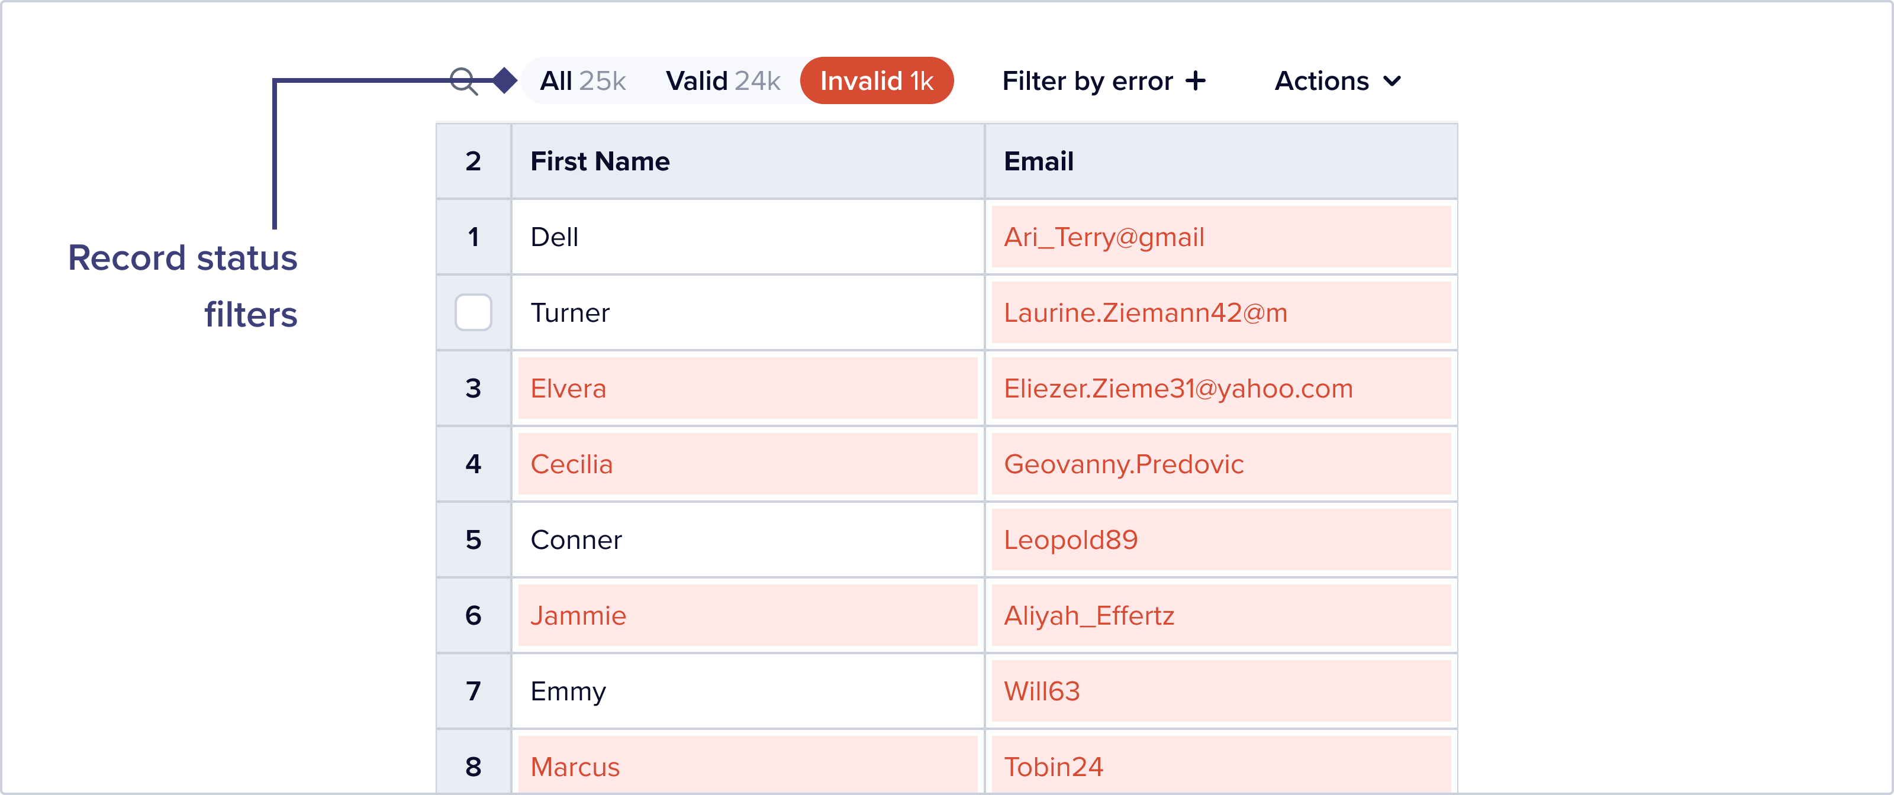This screenshot has height=795, width=1894.
Task: Click the Will63 email cell
Action: click(x=1220, y=691)
